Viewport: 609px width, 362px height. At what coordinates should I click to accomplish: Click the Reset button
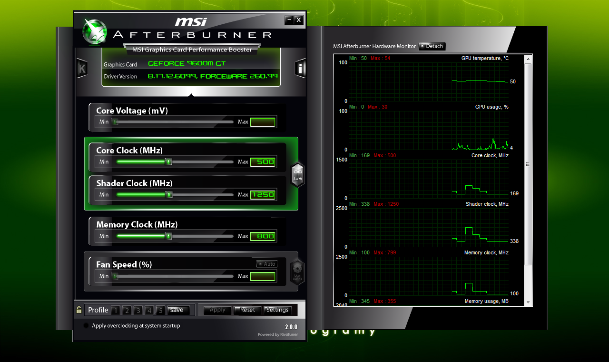[x=247, y=310]
